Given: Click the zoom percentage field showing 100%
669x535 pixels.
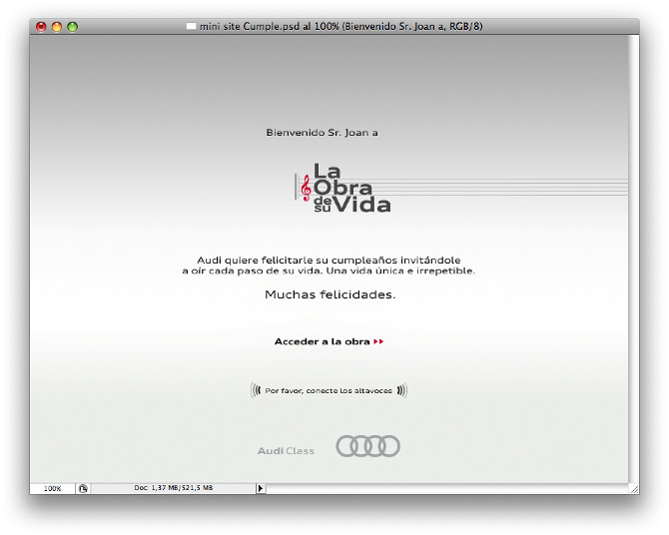Looking at the screenshot, I should pos(52,488).
